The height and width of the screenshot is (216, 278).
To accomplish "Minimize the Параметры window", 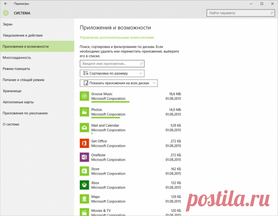I will click(x=251, y=3).
